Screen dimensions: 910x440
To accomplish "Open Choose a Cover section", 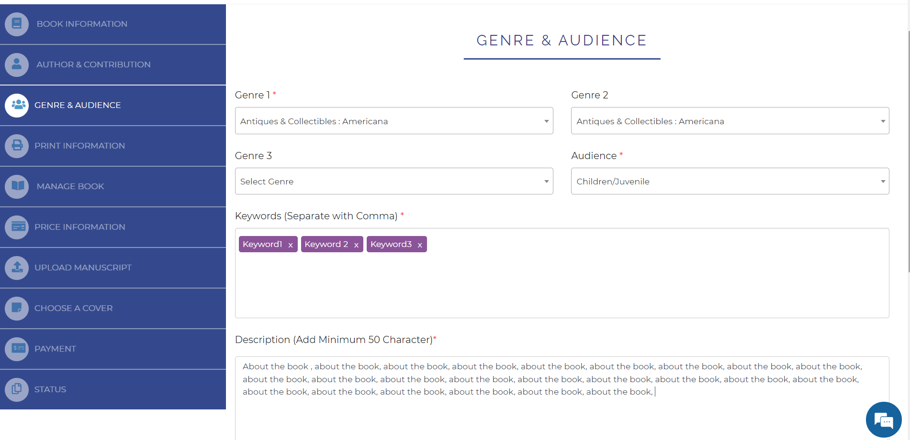I will coord(113,308).
